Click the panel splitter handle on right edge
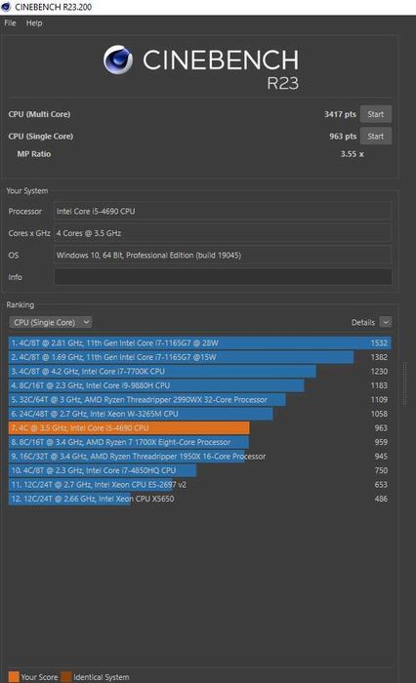This screenshot has width=416, height=683. click(404, 383)
